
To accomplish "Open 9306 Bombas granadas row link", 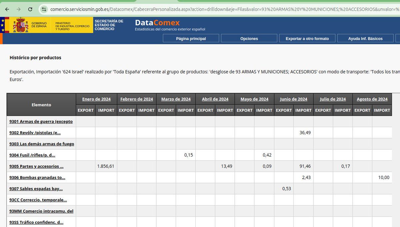I will 37,177.
